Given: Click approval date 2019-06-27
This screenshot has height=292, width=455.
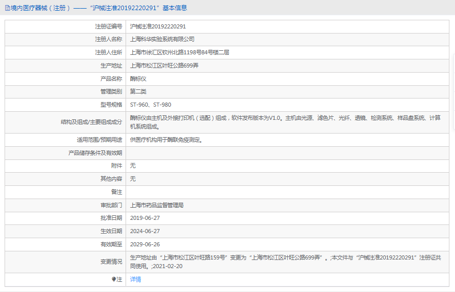Looking at the screenshot, I should click(x=145, y=218).
